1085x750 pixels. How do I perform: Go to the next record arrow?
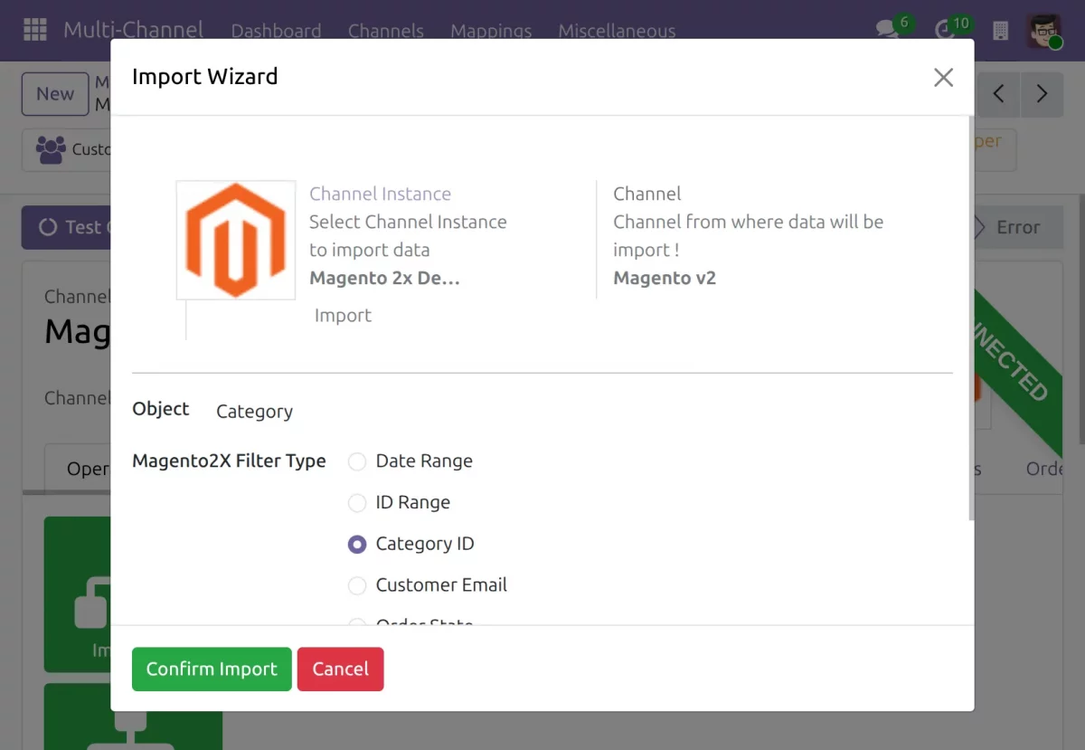coord(1042,94)
